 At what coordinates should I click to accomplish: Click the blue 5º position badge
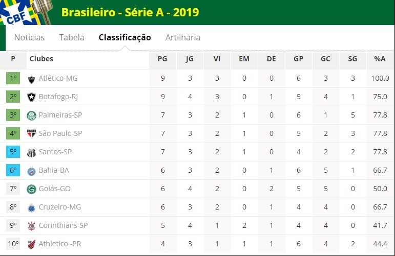tap(13, 152)
